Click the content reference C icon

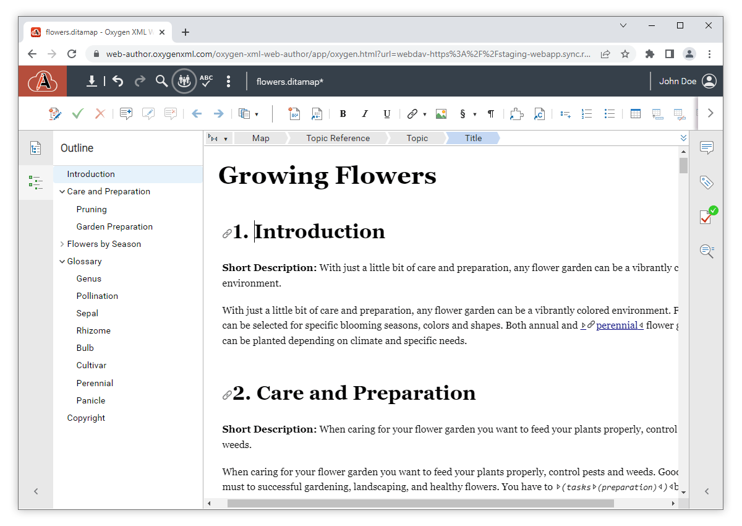[x=539, y=114]
